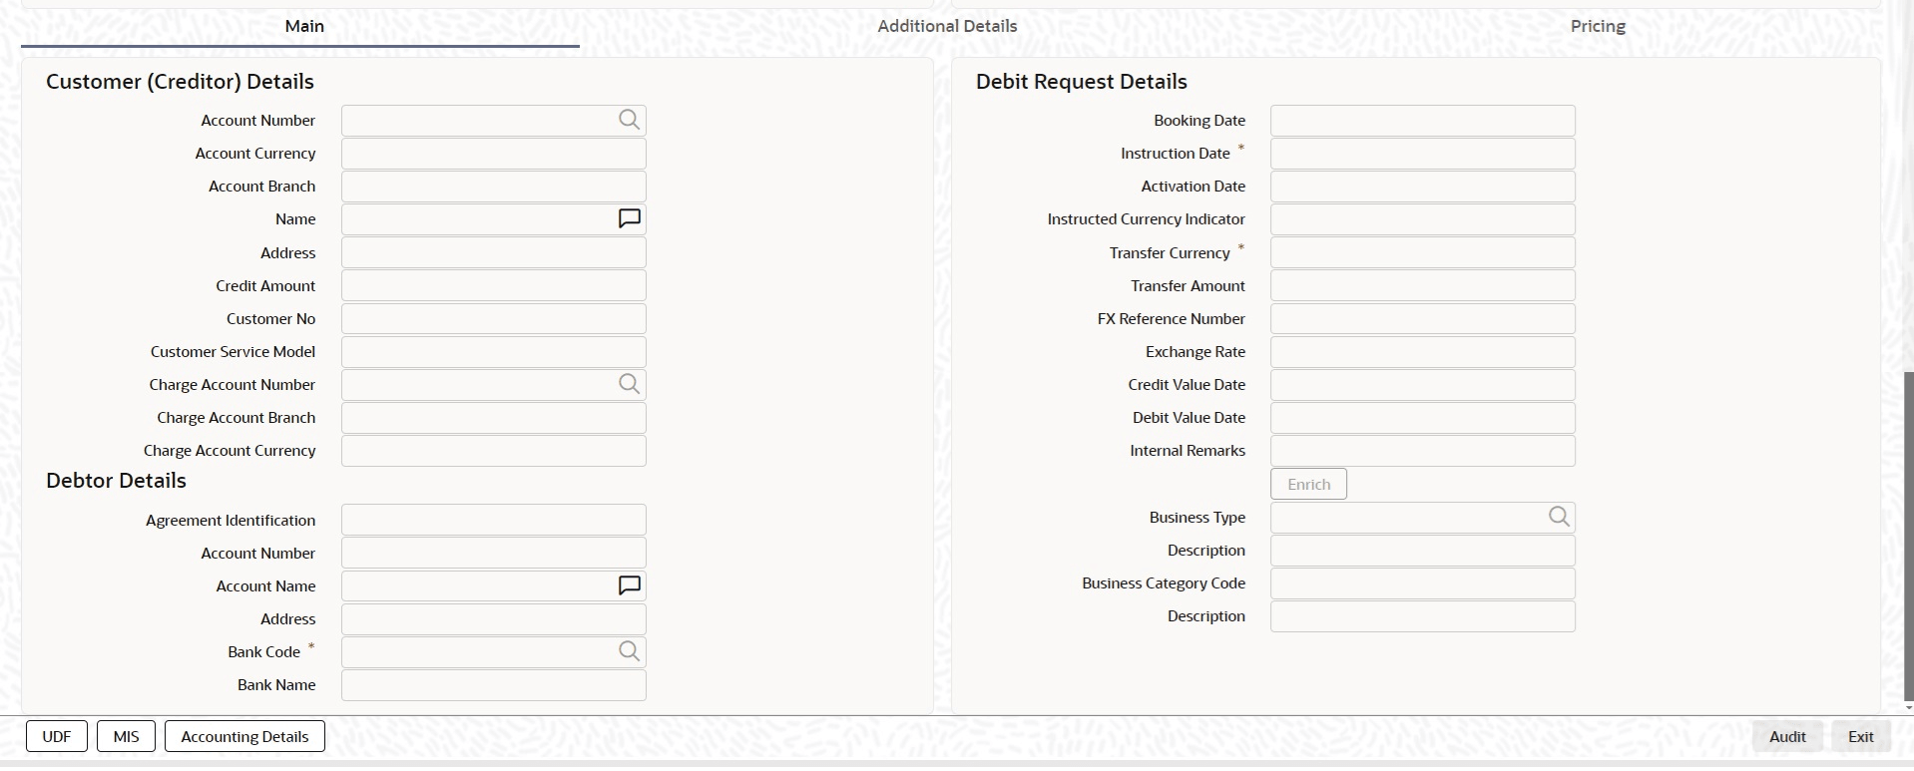
Task: Click the Debtor Details heading
Action: pyautogui.click(x=116, y=481)
